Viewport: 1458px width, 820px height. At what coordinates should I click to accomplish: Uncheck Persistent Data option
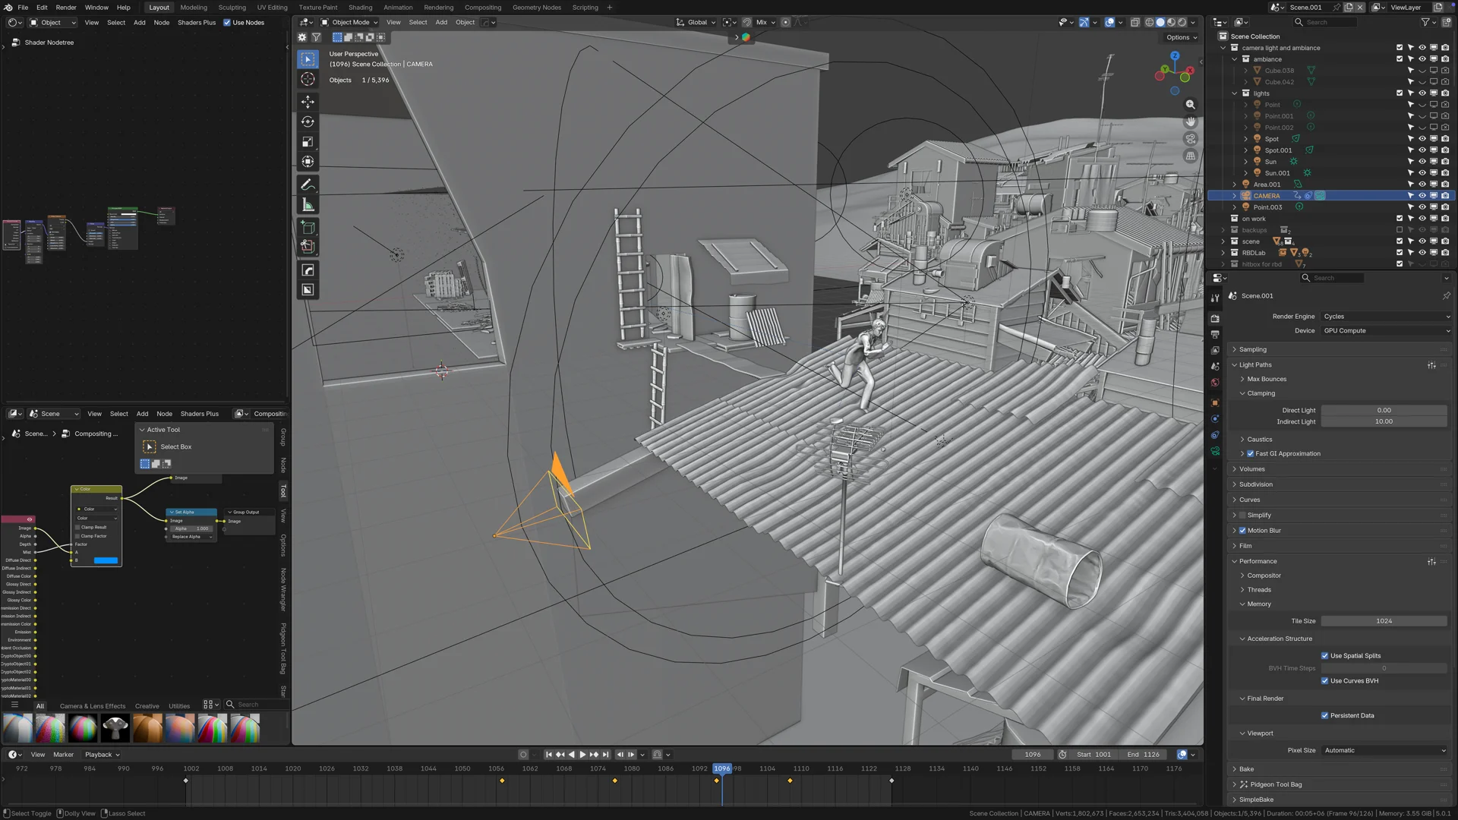[1325, 716]
